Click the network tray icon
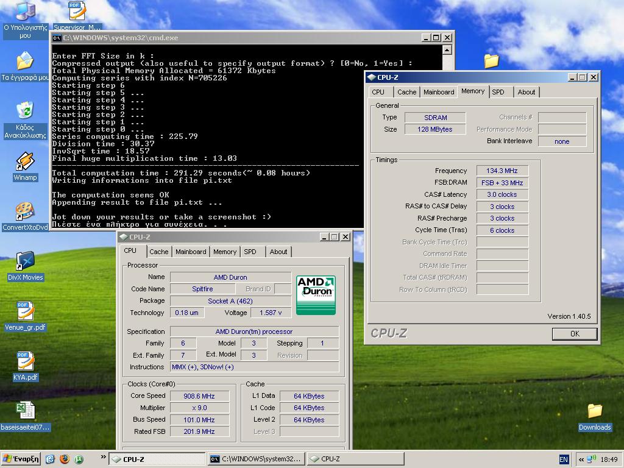The height and width of the screenshot is (468, 624). pos(591,459)
